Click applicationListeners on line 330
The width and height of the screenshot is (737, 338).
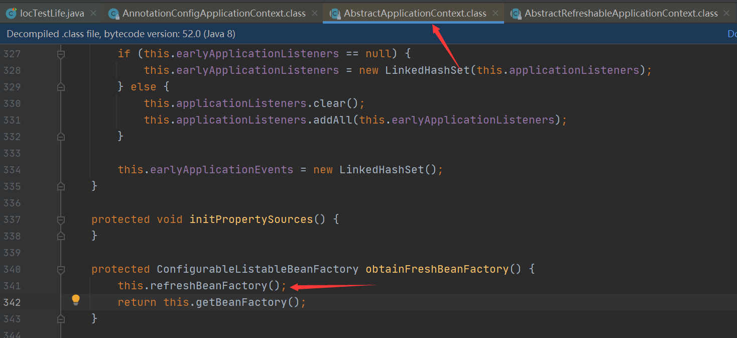242,103
